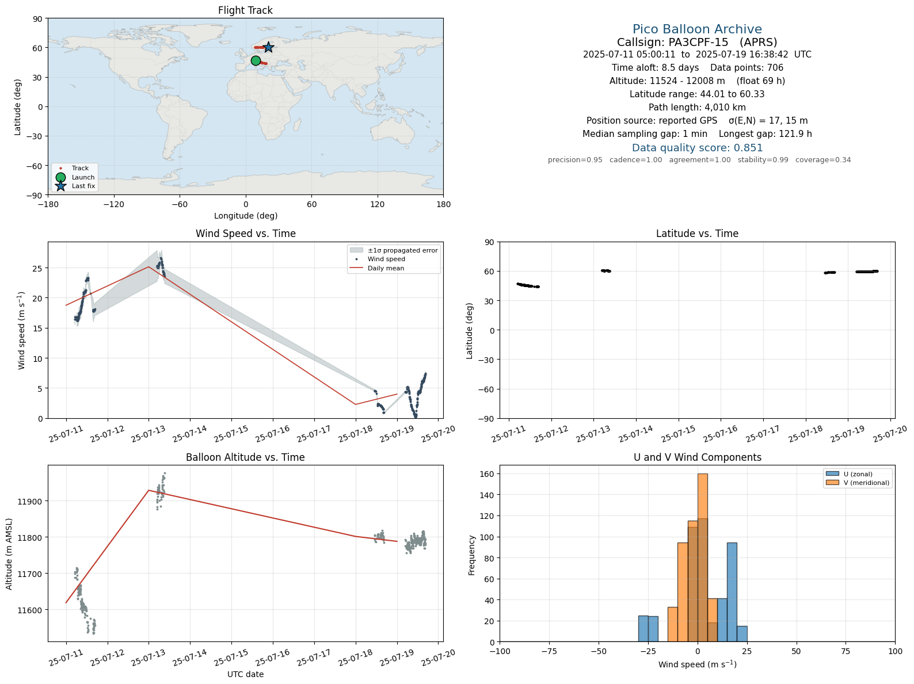Click the Latitude vs. Time plot's y-axis label
Screen dimensions: 914x684
click(470, 330)
